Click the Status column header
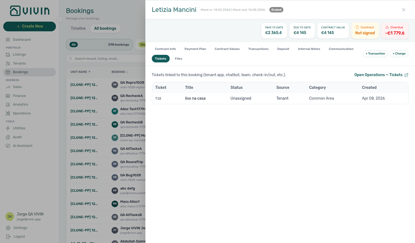 tap(236, 87)
